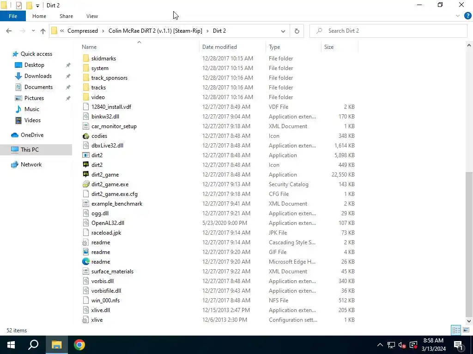Open the Share ribbon tab
Screen dimensions: 473x354
[66, 16]
